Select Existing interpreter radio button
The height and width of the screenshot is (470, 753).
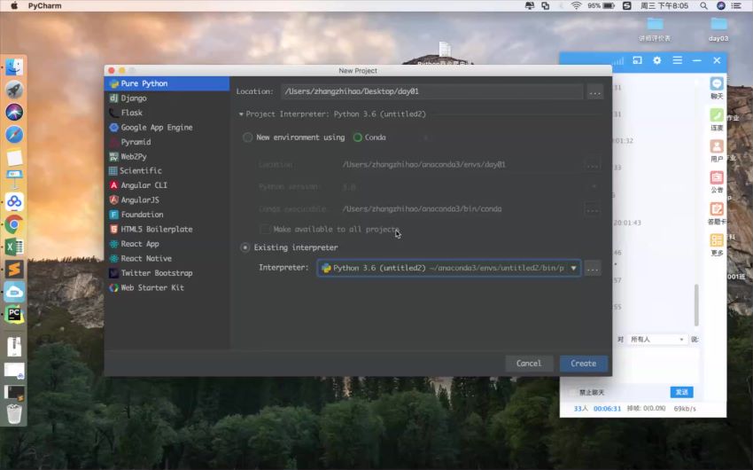pyautogui.click(x=245, y=247)
